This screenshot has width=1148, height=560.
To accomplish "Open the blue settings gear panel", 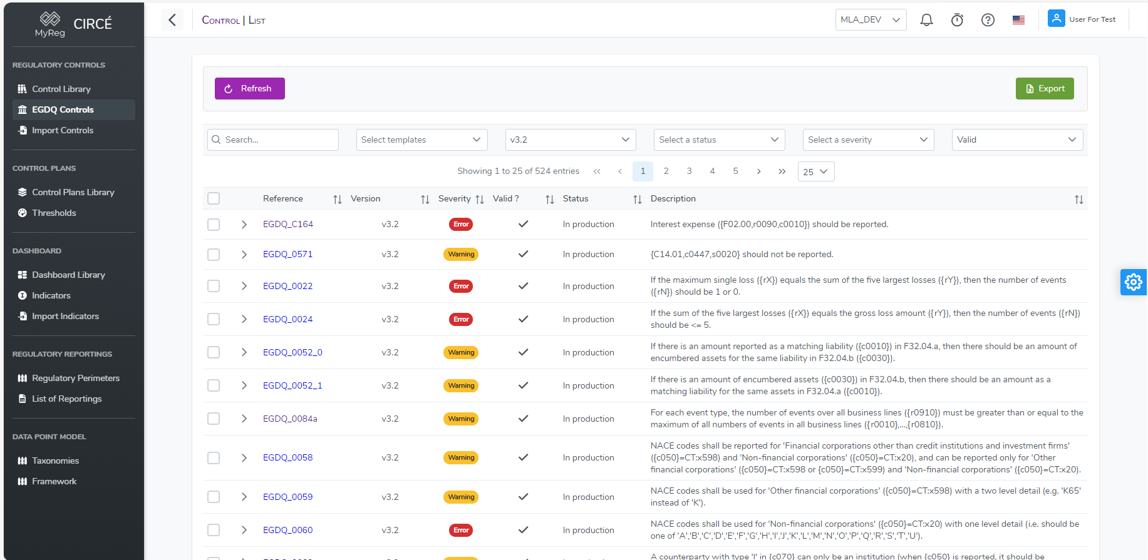I will tap(1133, 282).
